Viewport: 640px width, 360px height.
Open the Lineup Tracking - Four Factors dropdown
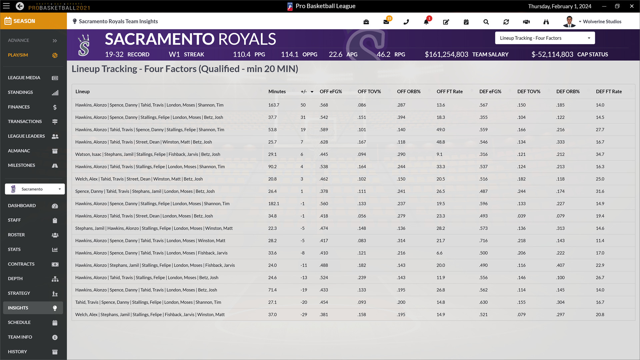545,38
